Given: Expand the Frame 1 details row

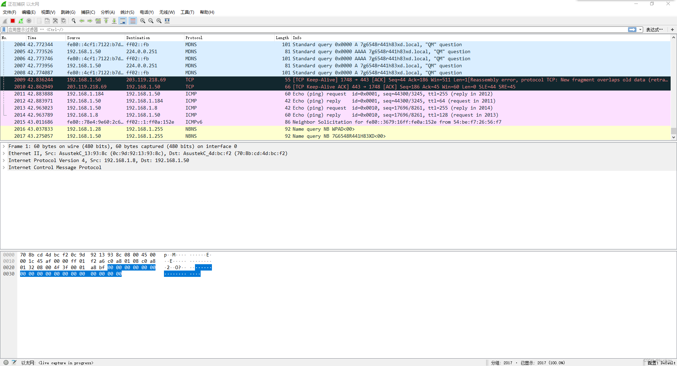Looking at the screenshot, I should click(x=4, y=147).
